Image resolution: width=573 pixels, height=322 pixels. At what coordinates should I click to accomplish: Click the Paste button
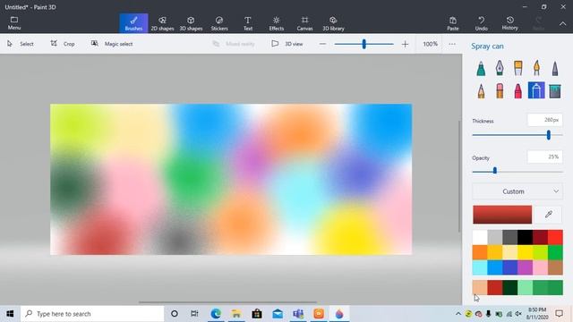point(453,23)
